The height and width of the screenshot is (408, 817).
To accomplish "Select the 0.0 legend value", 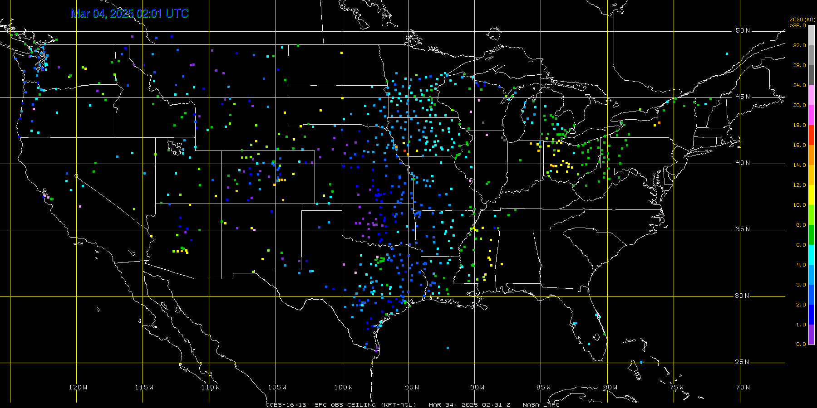I will [801, 344].
